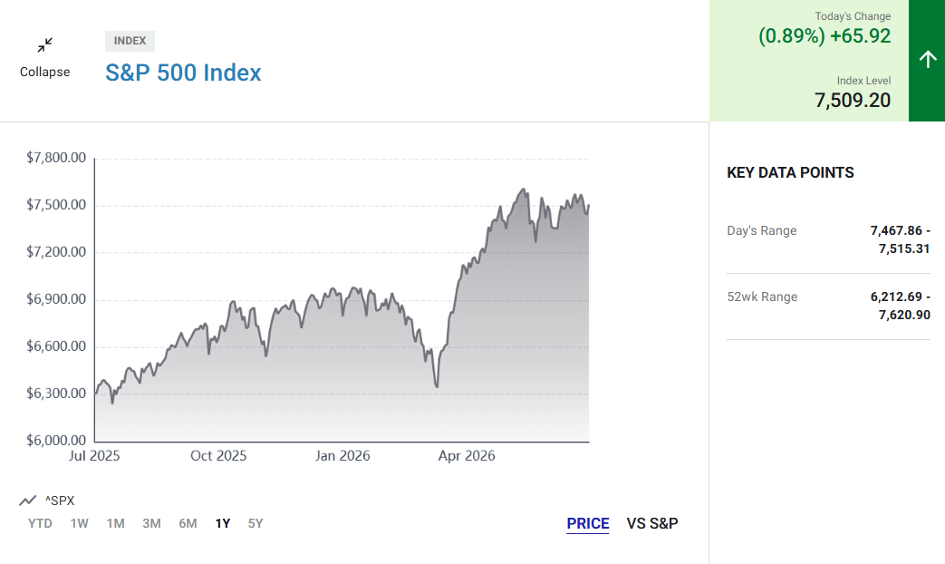This screenshot has height=564, width=945.
Task: Switch chart to 1M range
Action: (115, 523)
